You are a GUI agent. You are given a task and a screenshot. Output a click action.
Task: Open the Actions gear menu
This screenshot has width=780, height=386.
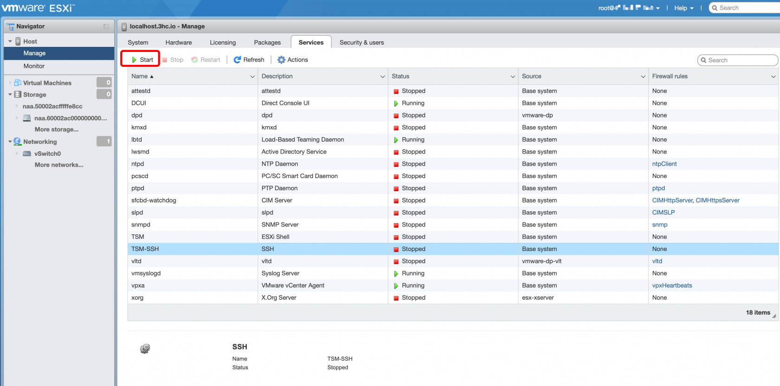click(x=292, y=60)
